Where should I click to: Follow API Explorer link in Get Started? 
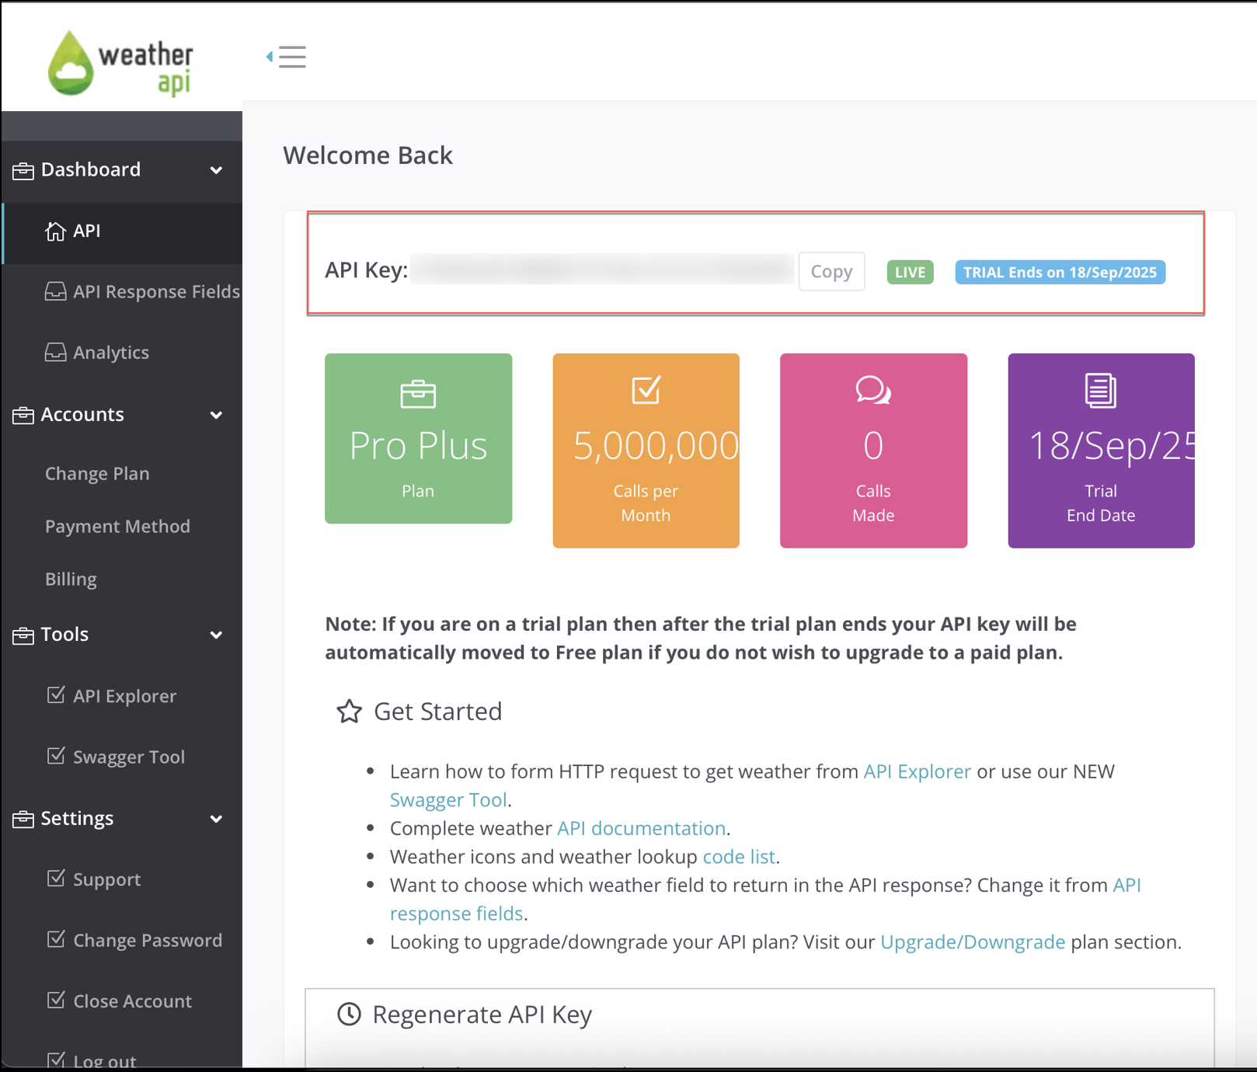pyautogui.click(x=917, y=771)
